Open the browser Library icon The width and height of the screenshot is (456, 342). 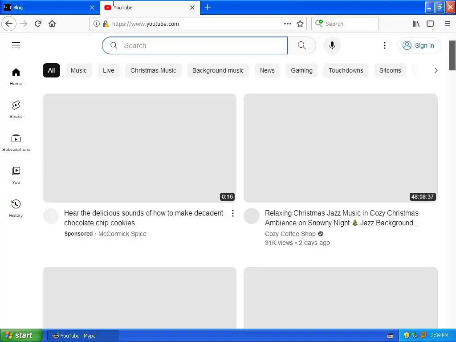[416, 24]
